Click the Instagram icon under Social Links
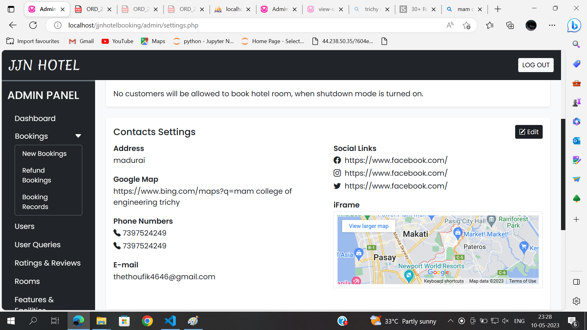The width and height of the screenshot is (587, 330). (337, 173)
